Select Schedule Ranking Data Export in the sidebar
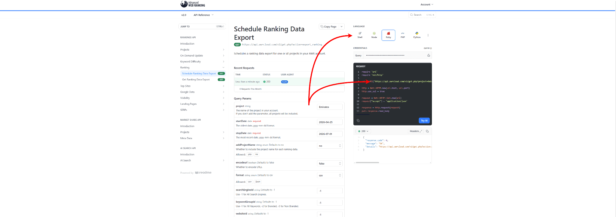616x217 pixels. [x=203, y=73]
